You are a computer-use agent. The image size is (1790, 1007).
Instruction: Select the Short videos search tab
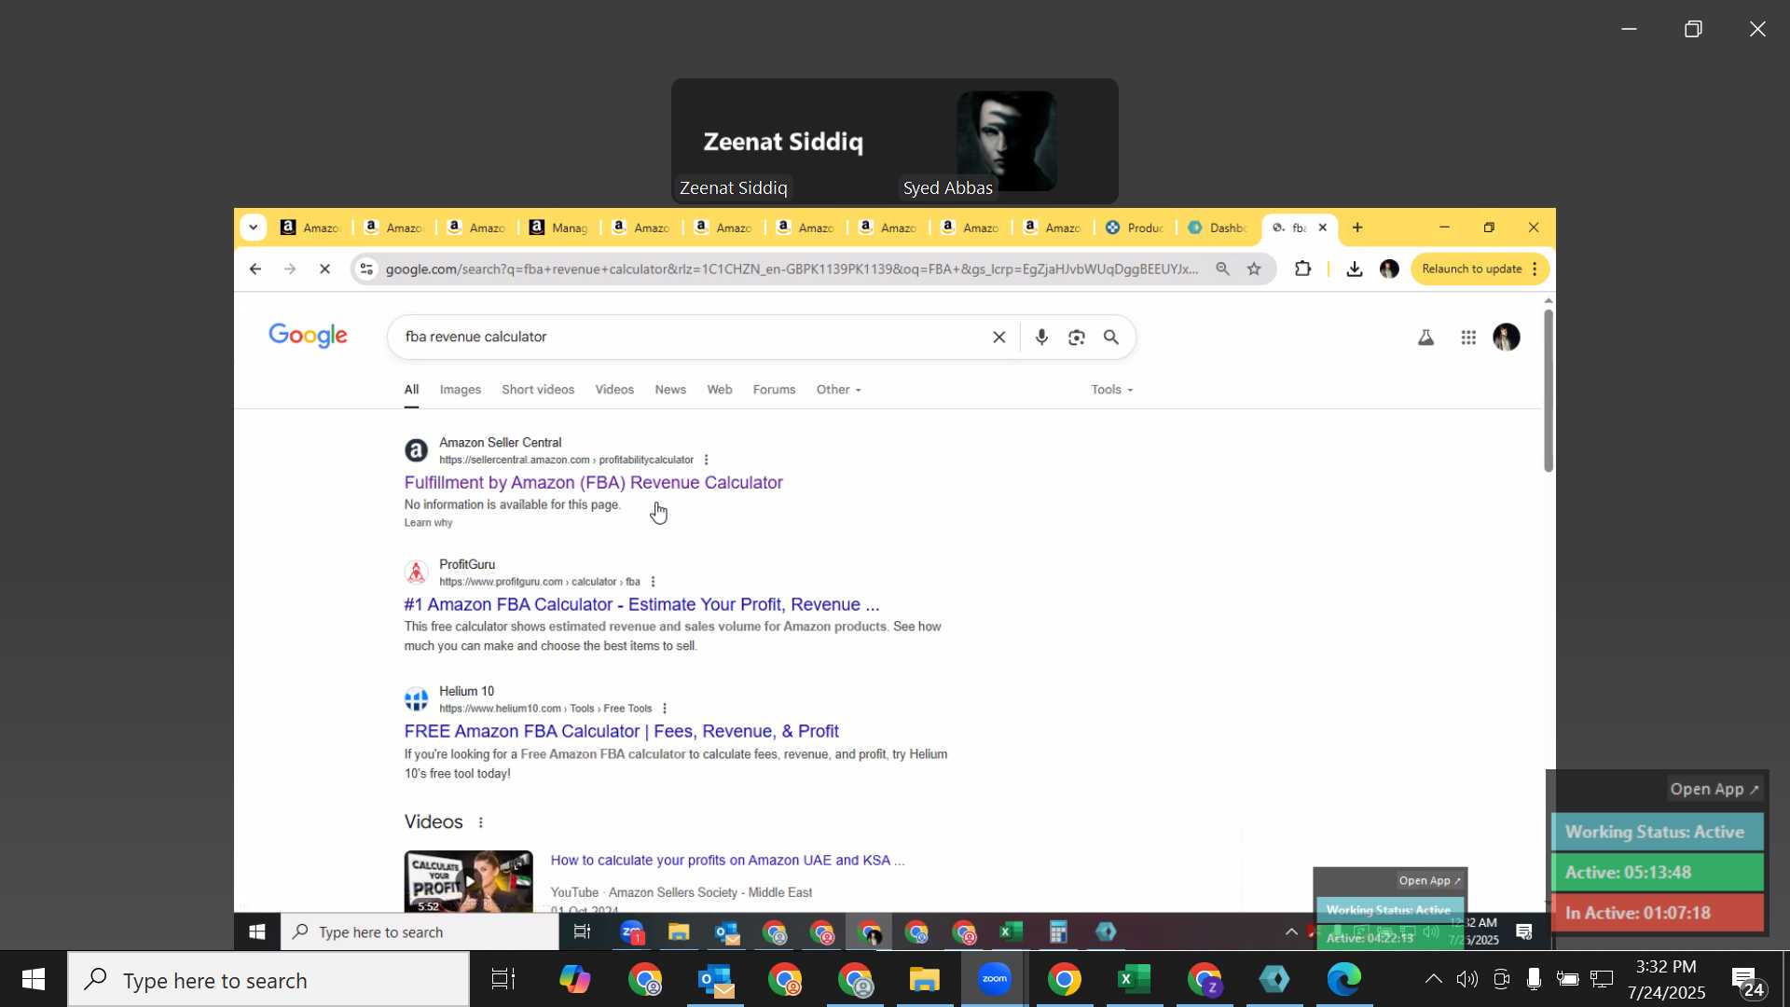[538, 390]
